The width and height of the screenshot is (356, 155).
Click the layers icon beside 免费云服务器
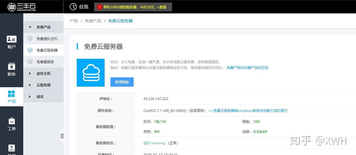[x=30, y=50]
